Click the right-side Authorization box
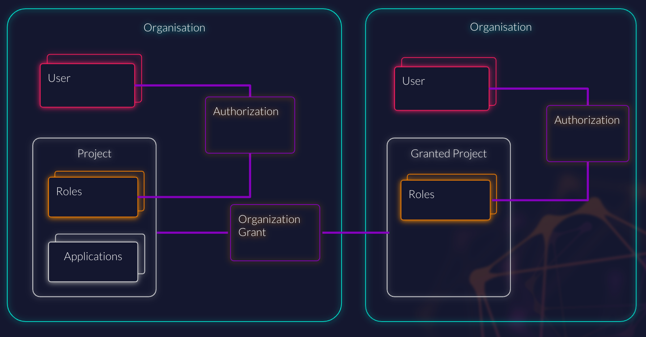This screenshot has height=337, width=646. coord(587,134)
